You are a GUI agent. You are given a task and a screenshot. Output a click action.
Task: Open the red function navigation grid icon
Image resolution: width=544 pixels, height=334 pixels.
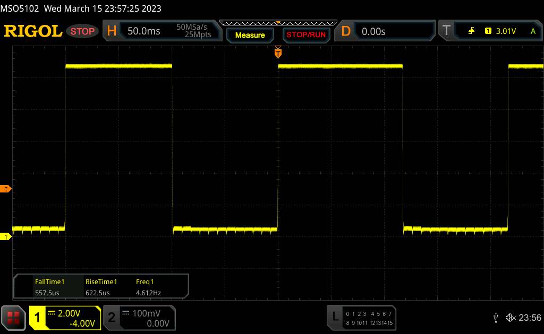[13, 318]
